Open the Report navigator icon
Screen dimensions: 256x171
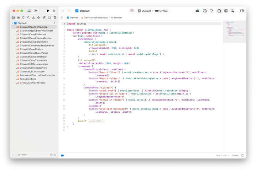pyautogui.click(x=55, y=17)
